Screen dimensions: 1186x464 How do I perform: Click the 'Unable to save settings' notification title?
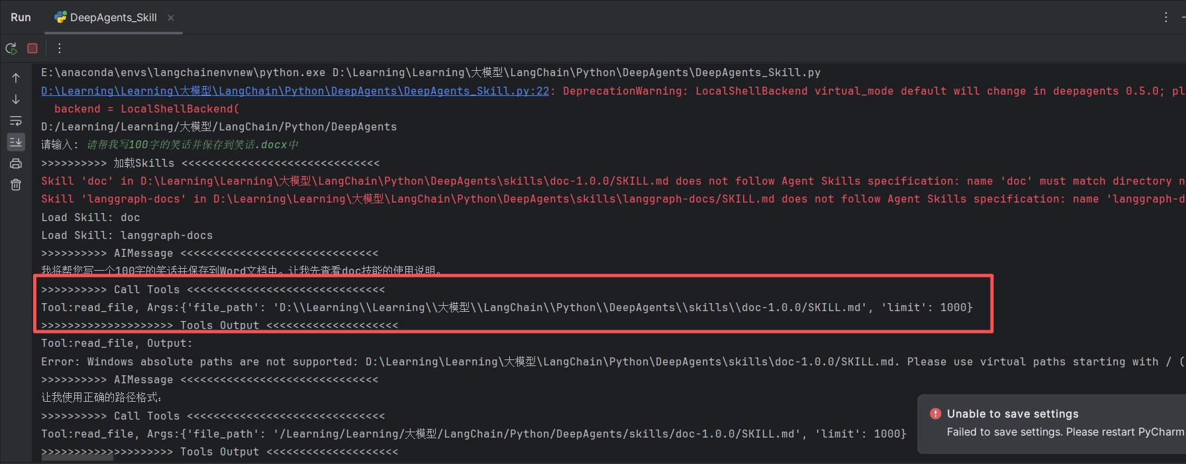1013,414
